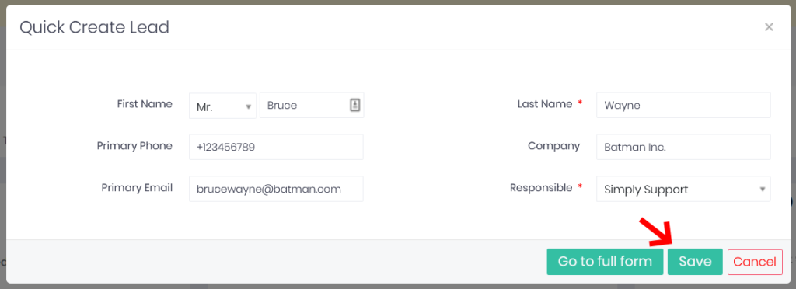The image size is (796, 289).
Task: Focus the Primary Email input field
Action: pos(276,189)
